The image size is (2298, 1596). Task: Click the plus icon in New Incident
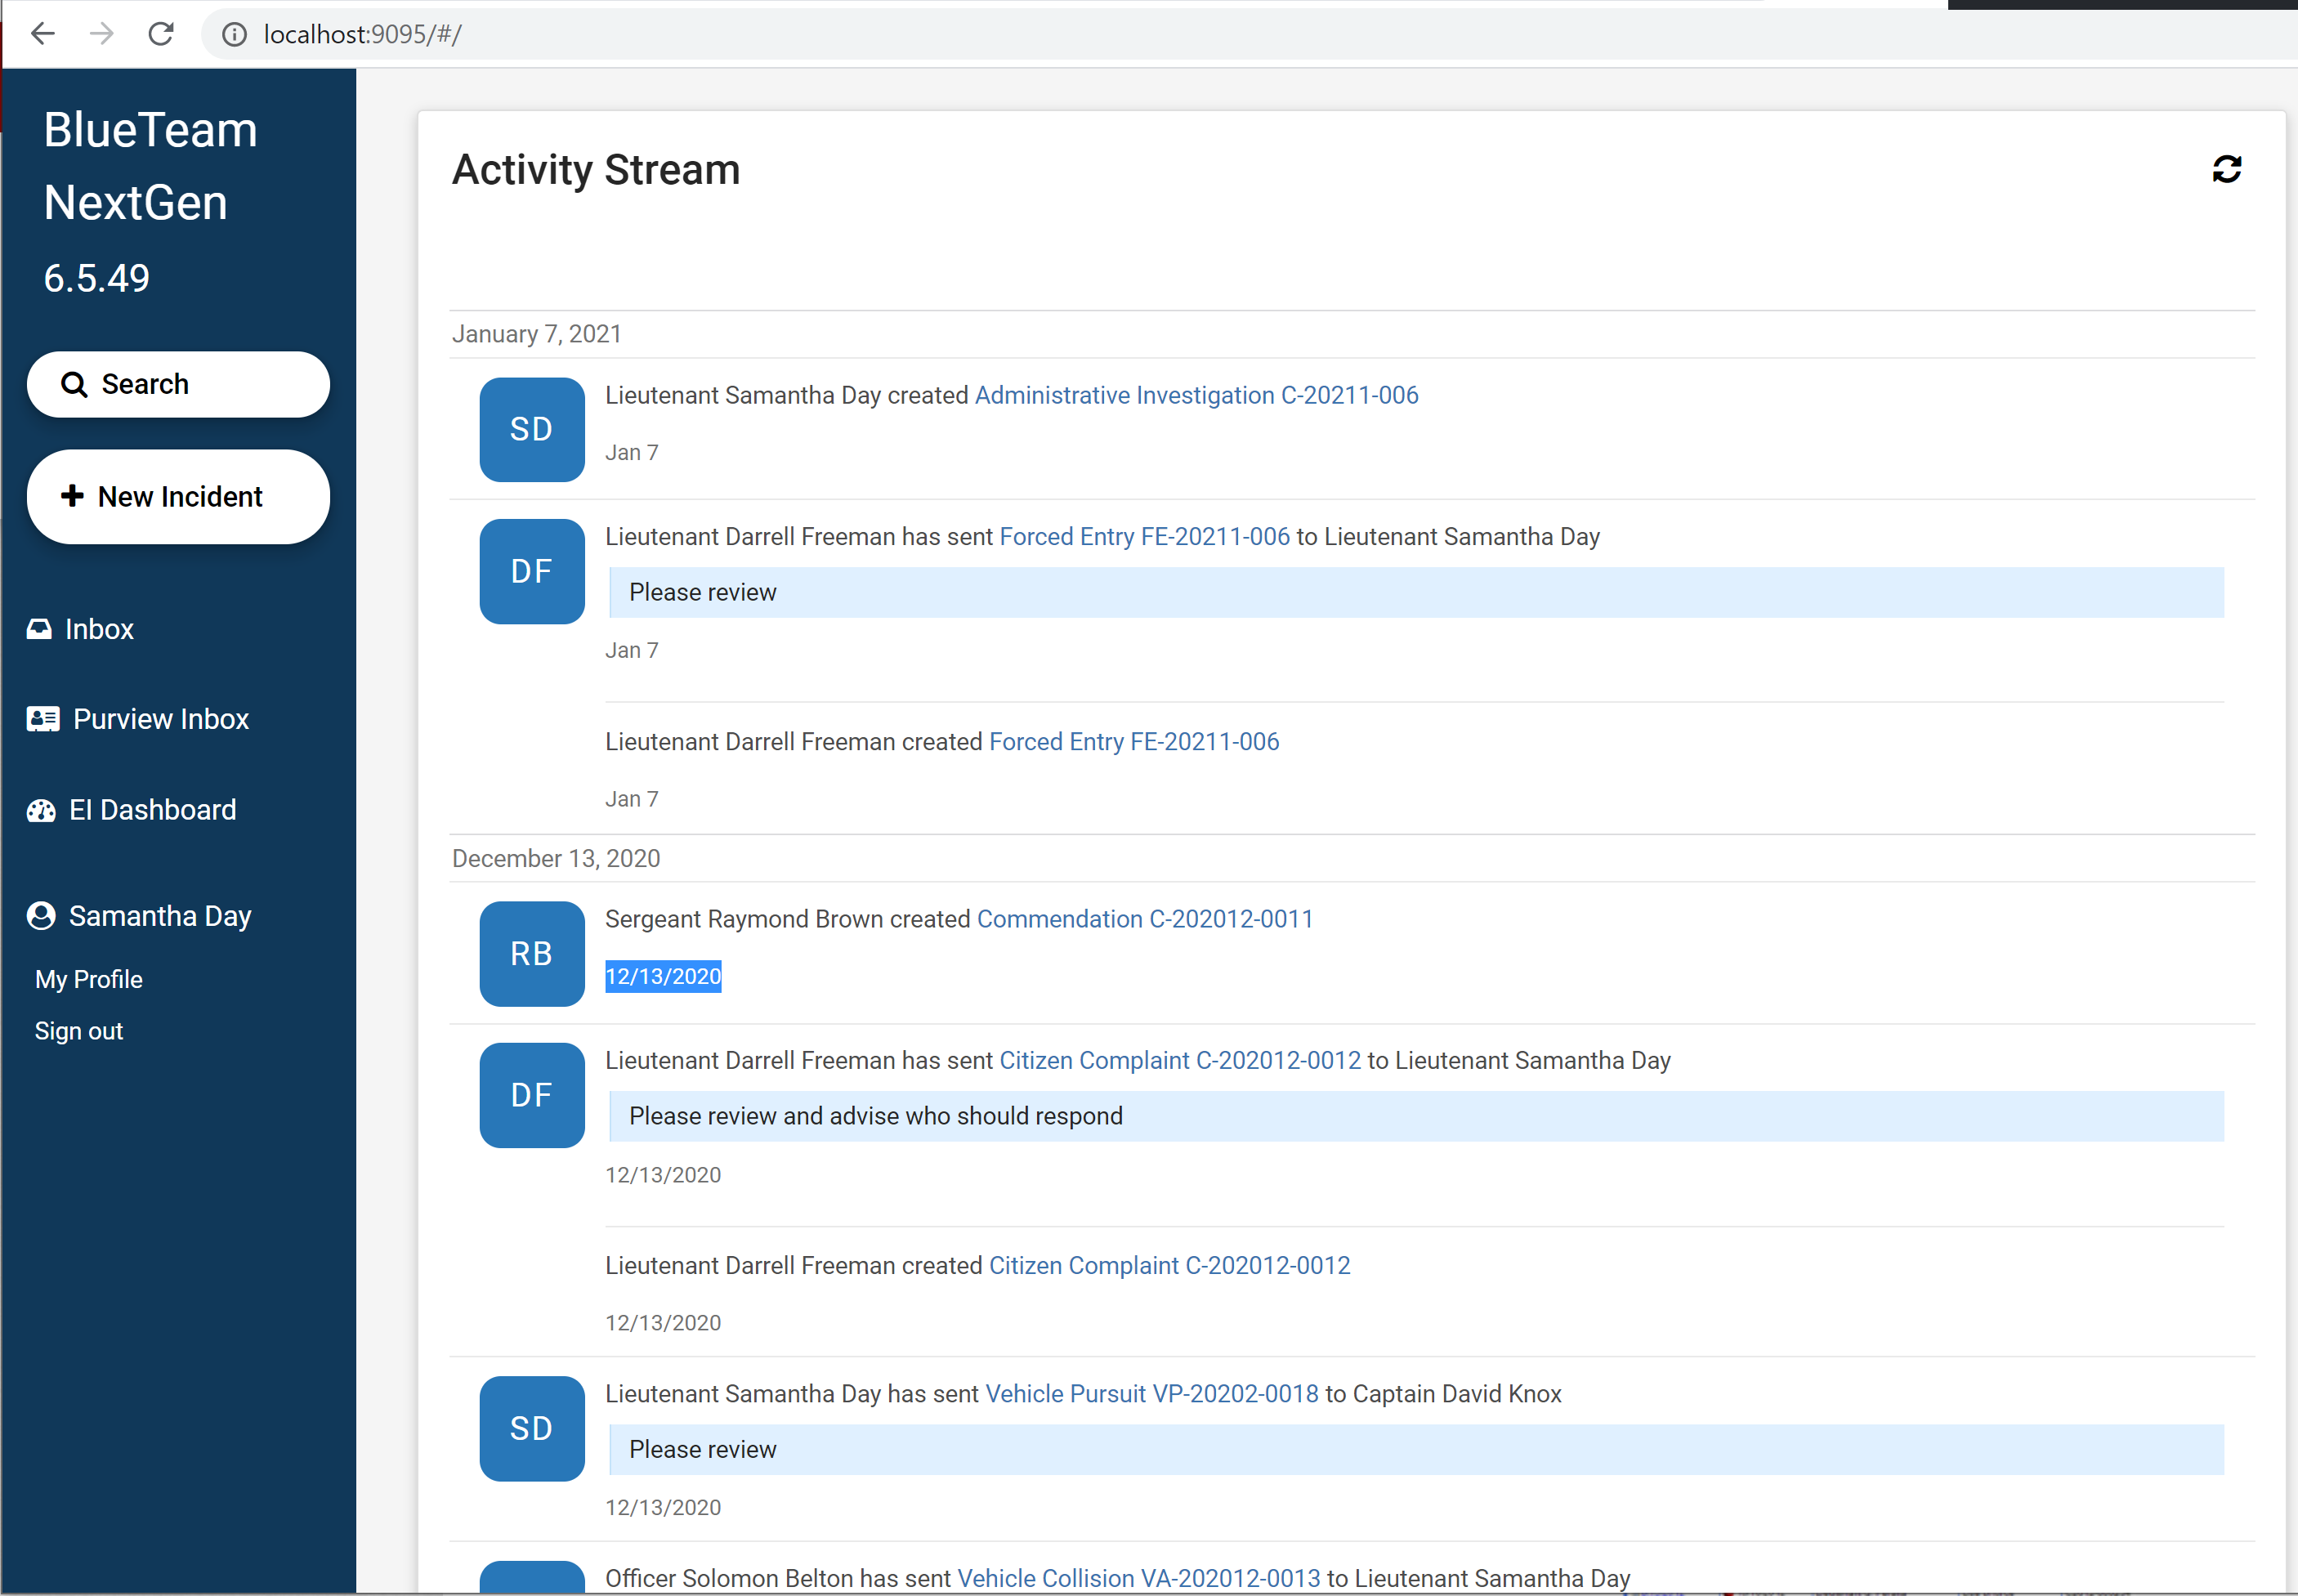pos(72,495)
